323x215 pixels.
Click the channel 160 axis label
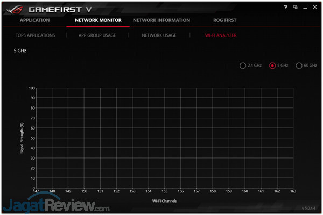tap(245, 191)
